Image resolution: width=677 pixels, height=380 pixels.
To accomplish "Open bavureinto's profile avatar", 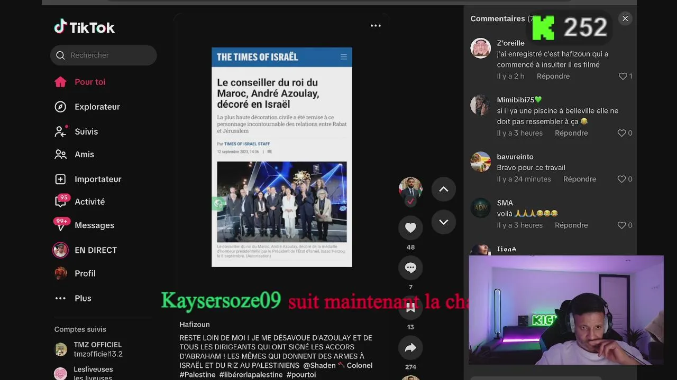I will (481, 161).
